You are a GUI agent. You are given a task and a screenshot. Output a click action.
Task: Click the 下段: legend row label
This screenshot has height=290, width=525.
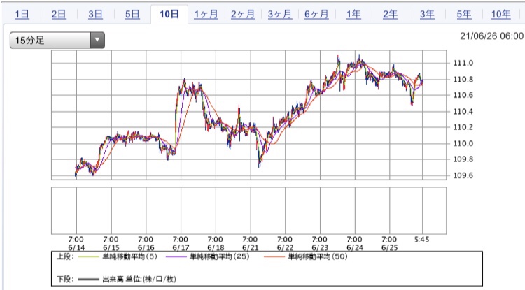[x=65, y=279]
